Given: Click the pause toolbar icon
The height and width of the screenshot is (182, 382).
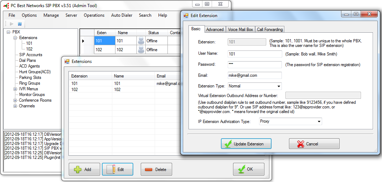Looking at the screenshot, I should [x=20, y=24].
